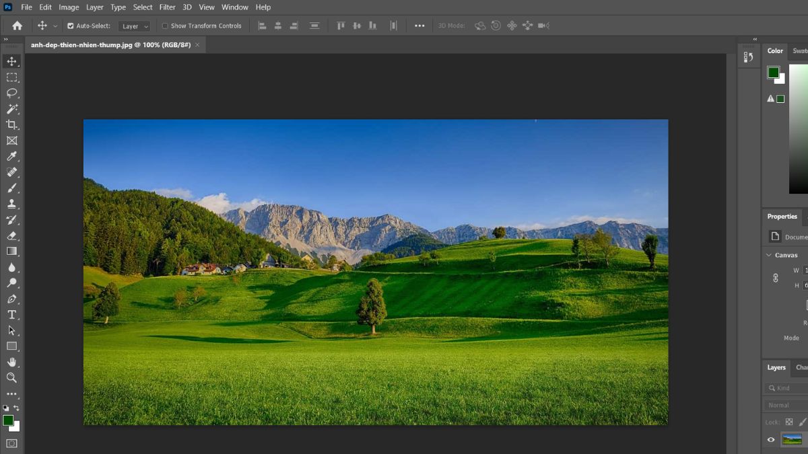Viewport: 808px width, 454px height.
Task: Click the 3D orbit camera icon
Action: point(480,26)
